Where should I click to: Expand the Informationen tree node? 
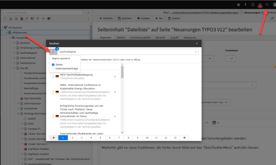tap(18, 104)
